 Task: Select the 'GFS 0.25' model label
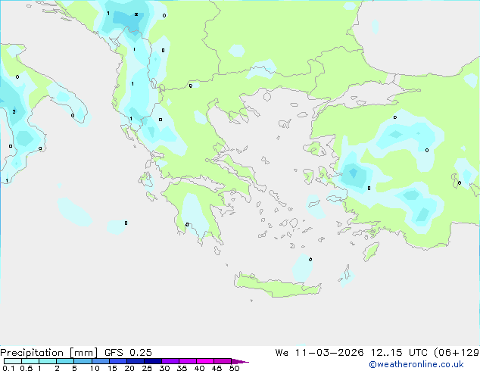(x=128, y=353)
